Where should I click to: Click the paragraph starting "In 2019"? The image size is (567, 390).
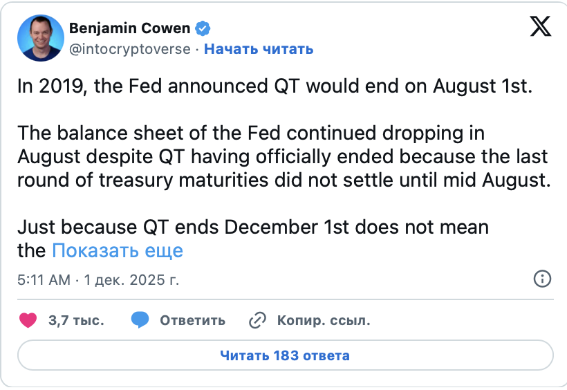click(274, 86)
